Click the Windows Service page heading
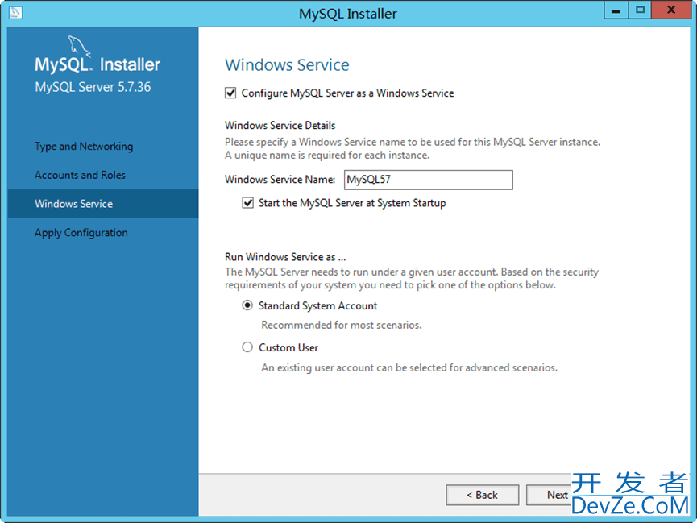 point(287,65)
